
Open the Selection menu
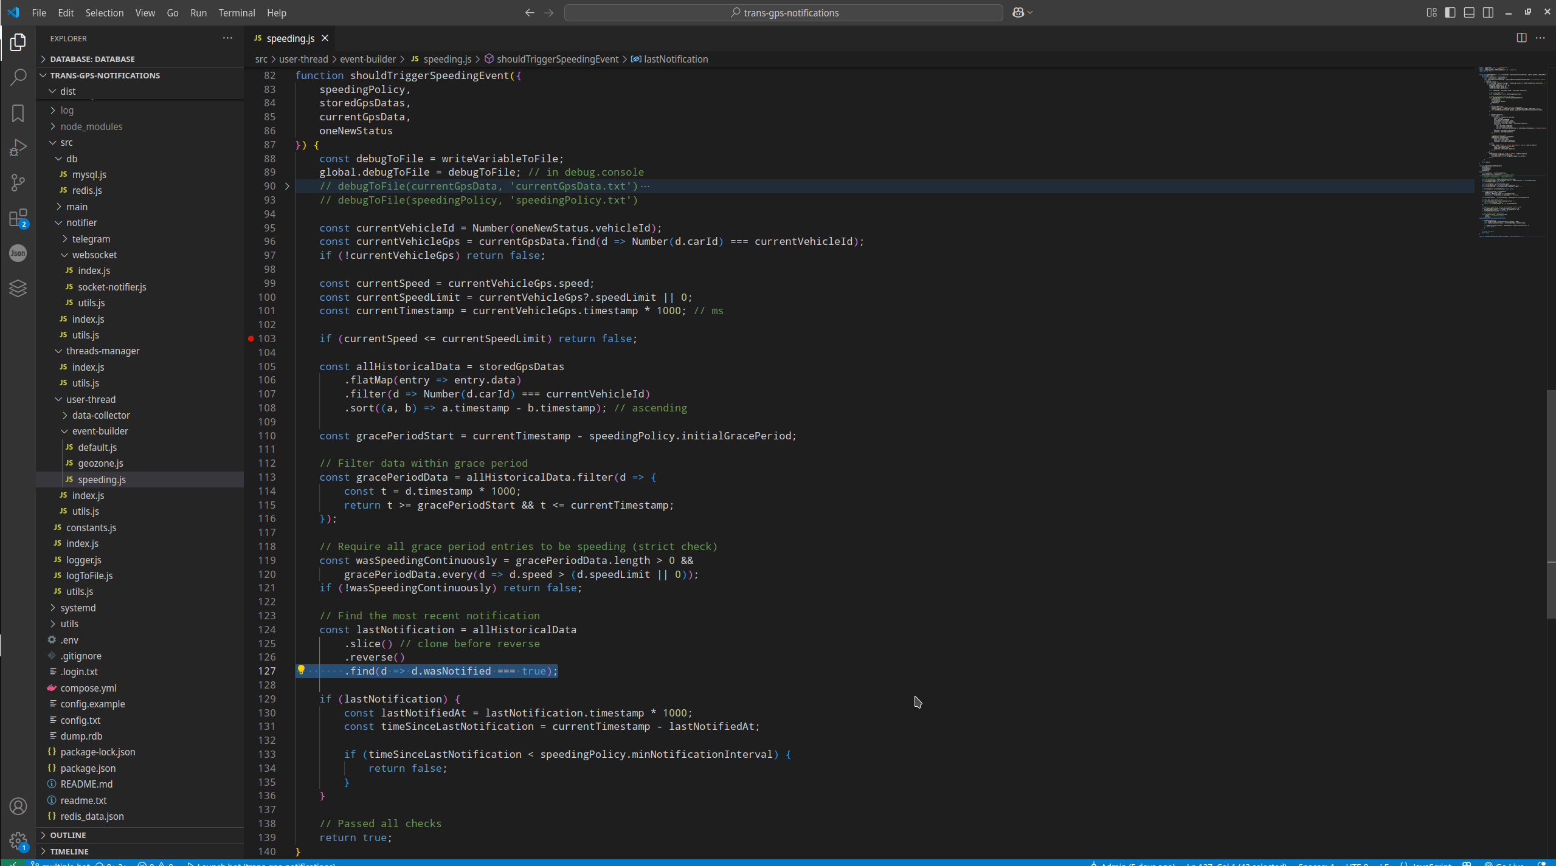[x=104, y=13]
